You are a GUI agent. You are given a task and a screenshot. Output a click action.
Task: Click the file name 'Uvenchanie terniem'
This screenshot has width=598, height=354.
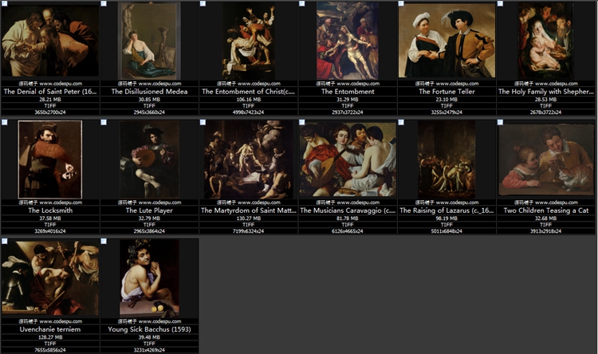(x=50, y=329)
